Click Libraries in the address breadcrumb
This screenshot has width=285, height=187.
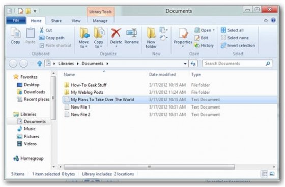(x=66, y=64)
